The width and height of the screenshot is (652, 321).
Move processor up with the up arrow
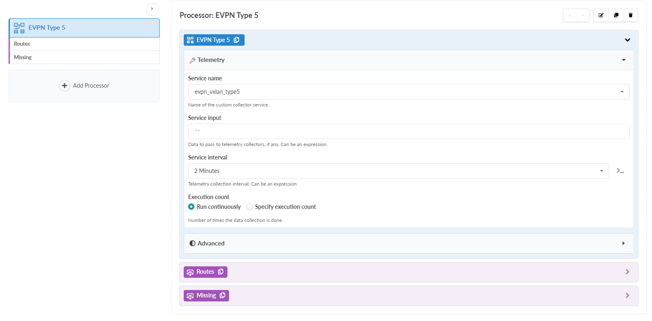583,15
